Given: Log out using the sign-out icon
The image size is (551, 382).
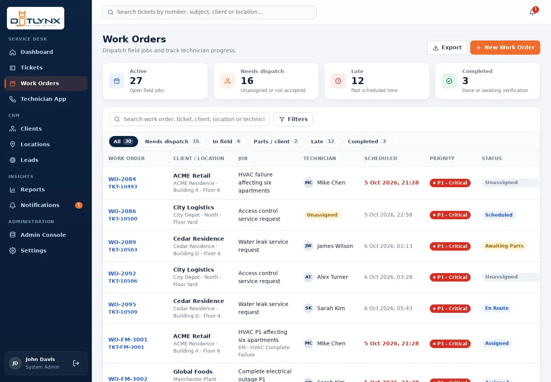Looking at the screenshot, I should (76, 364).
